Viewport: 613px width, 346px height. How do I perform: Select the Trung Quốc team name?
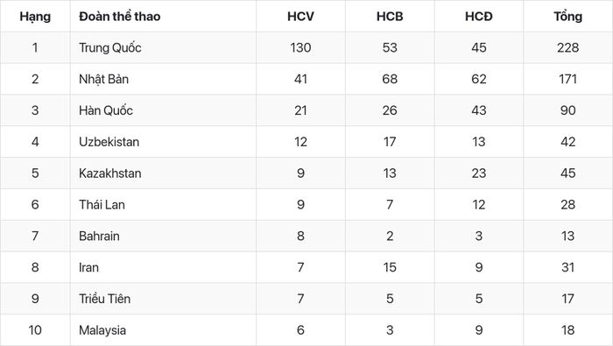point(110,47)
